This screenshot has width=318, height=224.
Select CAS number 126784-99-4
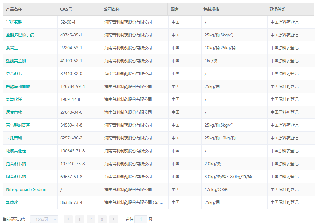coord(72,86)
